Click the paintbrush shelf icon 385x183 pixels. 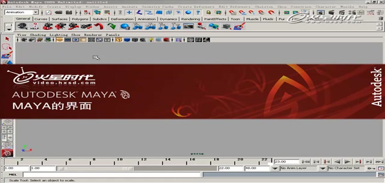coord(240,26)
